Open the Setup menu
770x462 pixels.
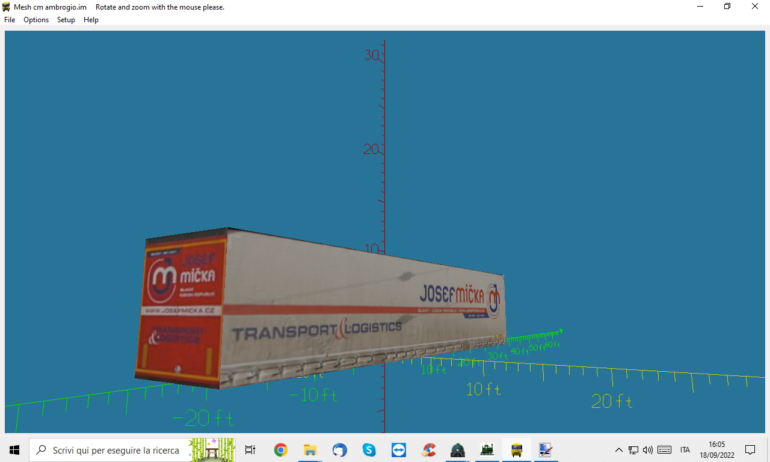[66, 20]
